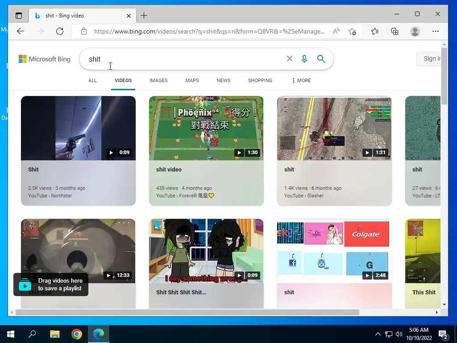Image resolution: width=457 pixels, height=343 pixels.
Task: Turn on Read aloud icon
Action: click(x=336, y=31)
